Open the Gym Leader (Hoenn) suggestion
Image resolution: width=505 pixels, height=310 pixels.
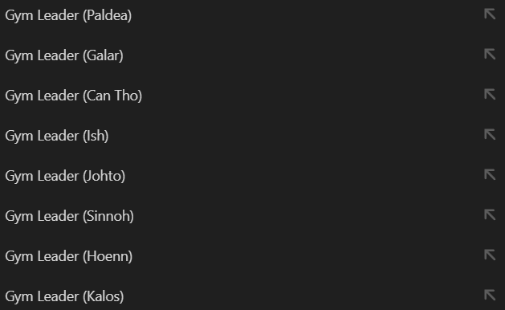pos(252,256)
